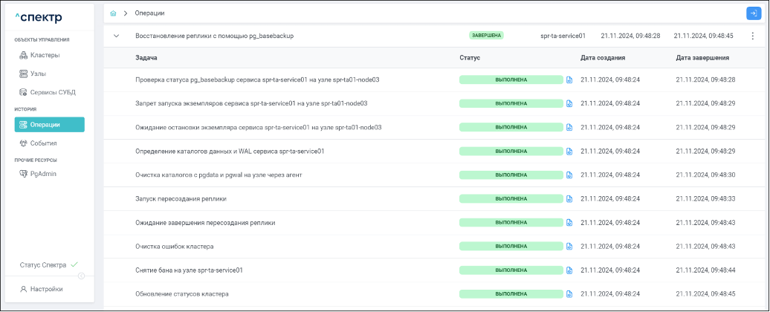770x312 pixels.
Task: Collapse the sidebar using small circle handle
Action: 82,276
